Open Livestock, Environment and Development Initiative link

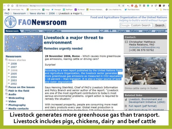[147, 101]
